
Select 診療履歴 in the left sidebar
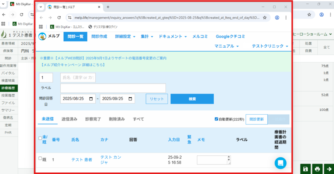(9, 88)
